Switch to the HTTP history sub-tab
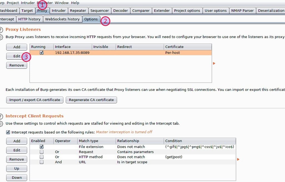 pos(29,19)
